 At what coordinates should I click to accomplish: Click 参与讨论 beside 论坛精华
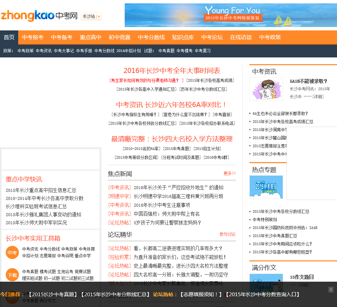coord(227,234)
